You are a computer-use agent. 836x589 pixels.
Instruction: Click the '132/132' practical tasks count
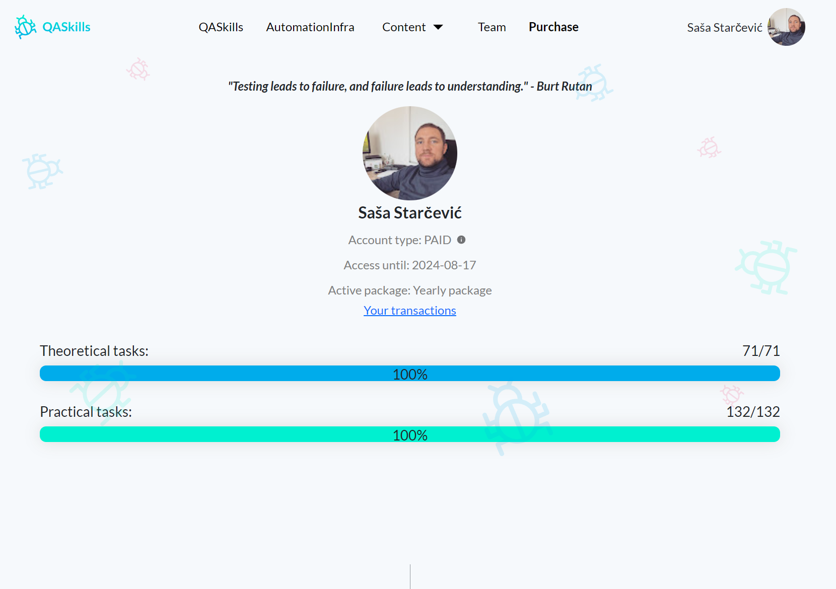[x=753, y=412]
